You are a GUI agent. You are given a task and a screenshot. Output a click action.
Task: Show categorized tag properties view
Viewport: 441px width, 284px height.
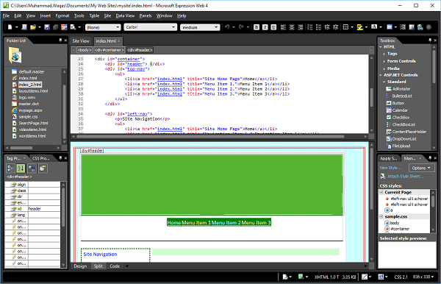coord(10,168)
